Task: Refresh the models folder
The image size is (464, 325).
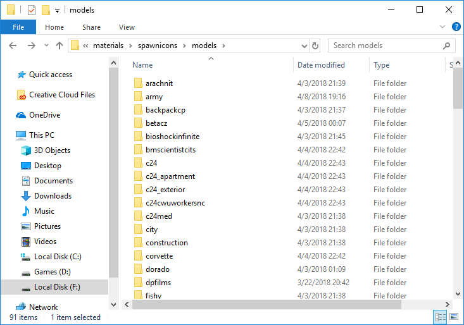Action: (x=315, y=46)
